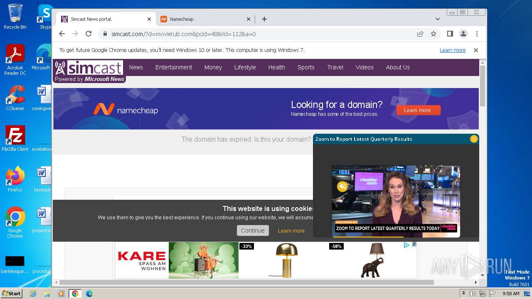Select the Simcast News portal tab

coord(106,19)
